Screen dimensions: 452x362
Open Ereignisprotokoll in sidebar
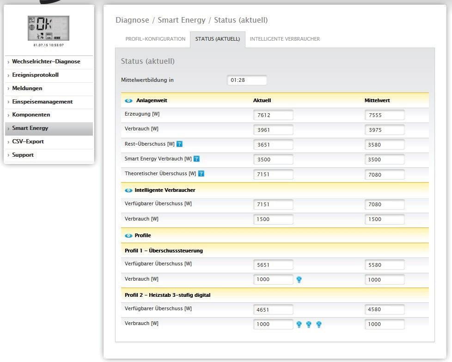[35, 75]
